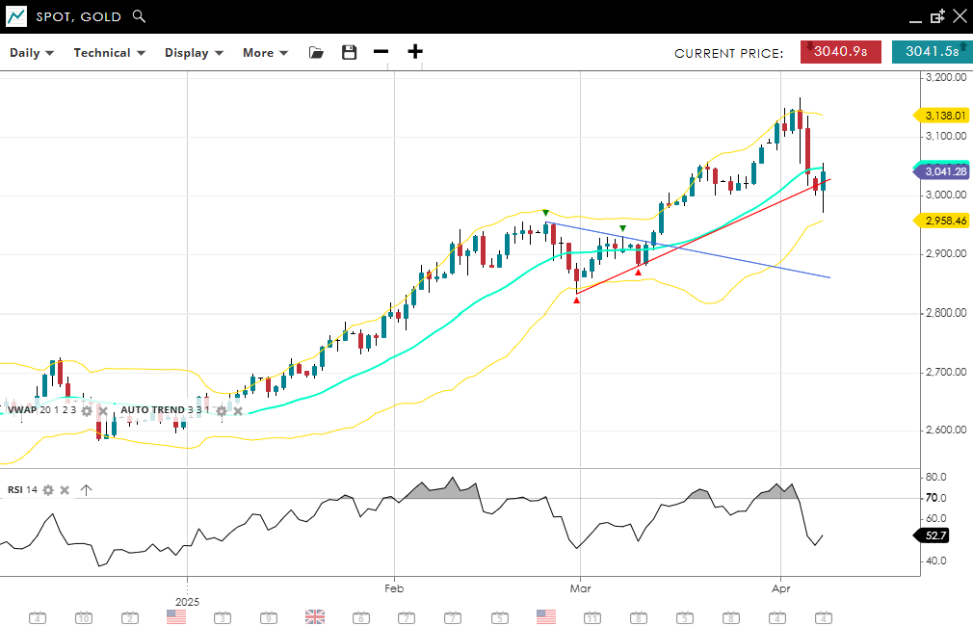Click the yellow 3,138.01 price label
Viewport: 973px width, 626px height.
point(943,116)
